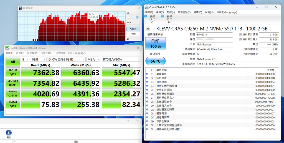
Task: Click Auto Fit in the temperature graph window
Action: (133, 29)
